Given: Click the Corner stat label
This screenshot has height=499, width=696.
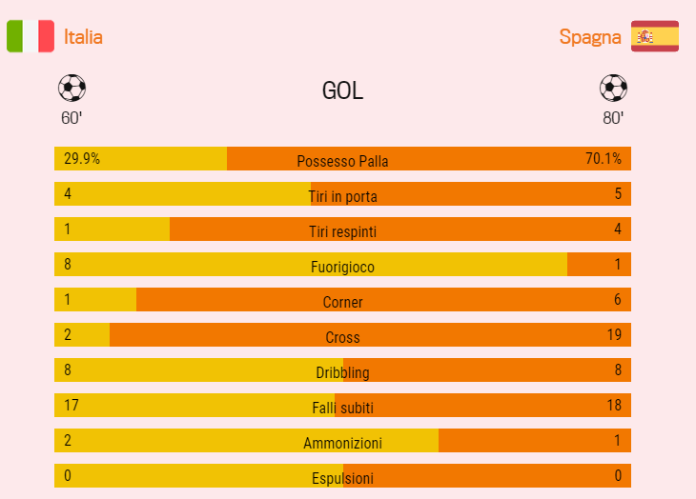Looking at the screenshot, I should click(x=342, y=302).
